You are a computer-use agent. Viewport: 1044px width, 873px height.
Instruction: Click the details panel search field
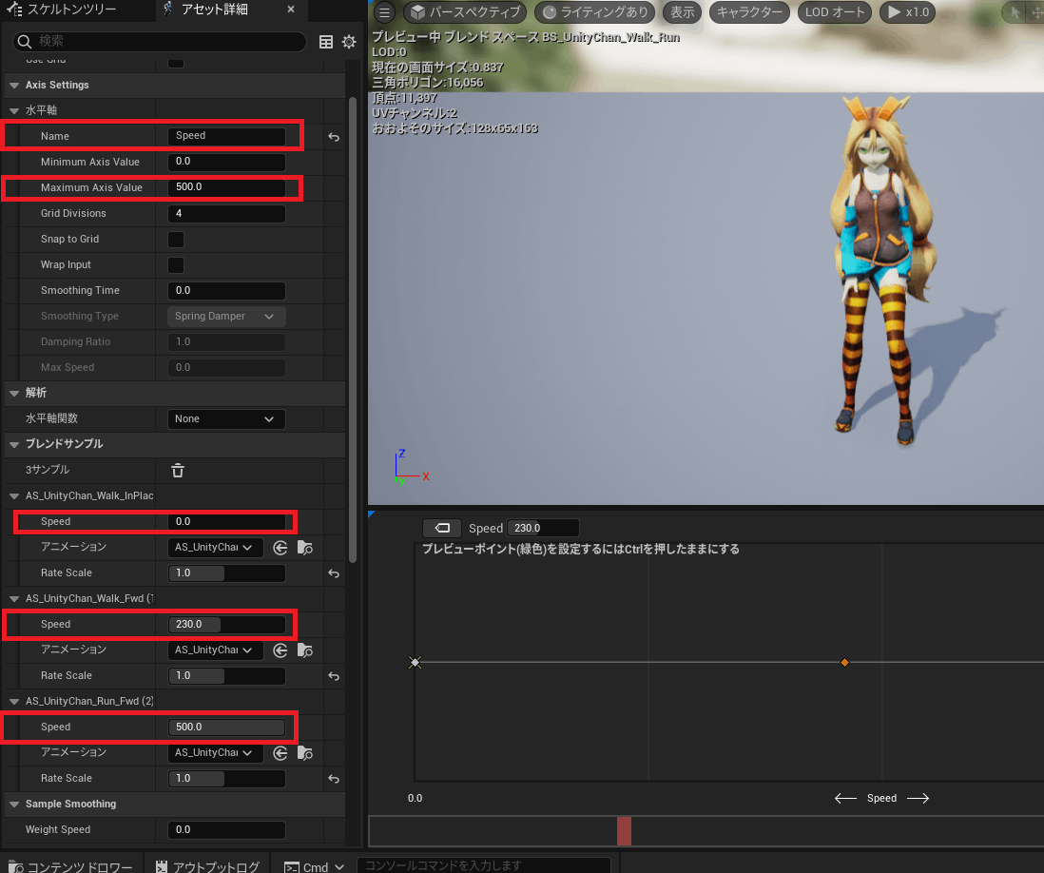tap(160, 41)
